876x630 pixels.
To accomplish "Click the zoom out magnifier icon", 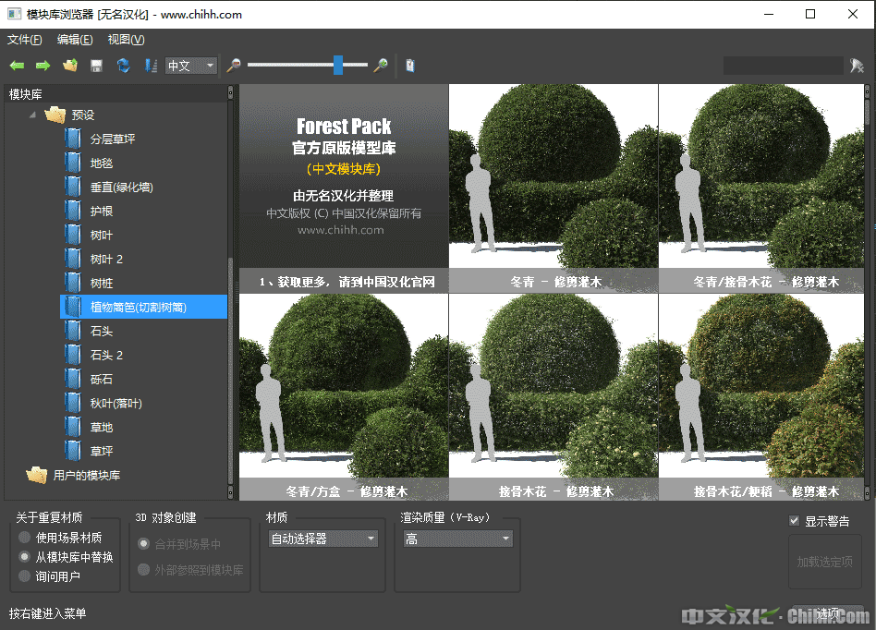I will pos(234,66).
